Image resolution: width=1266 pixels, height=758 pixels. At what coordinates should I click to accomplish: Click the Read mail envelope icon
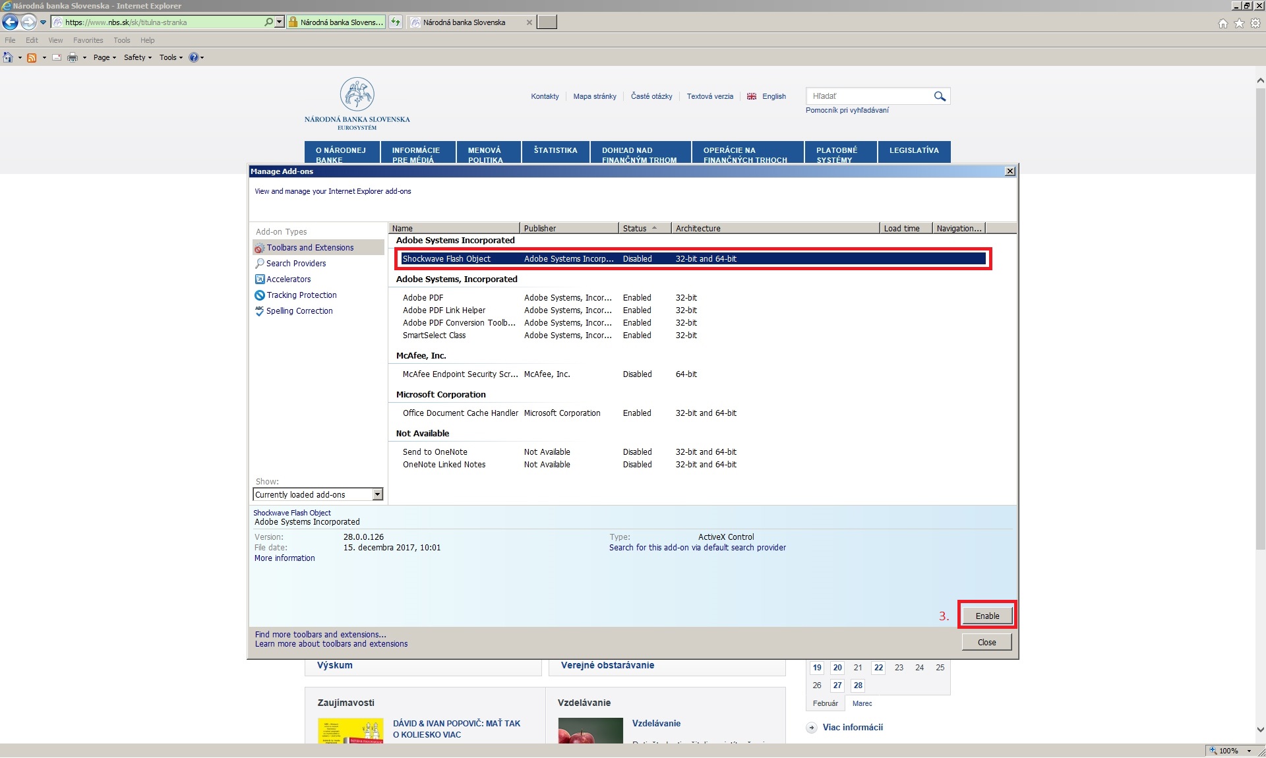[57, 57]
